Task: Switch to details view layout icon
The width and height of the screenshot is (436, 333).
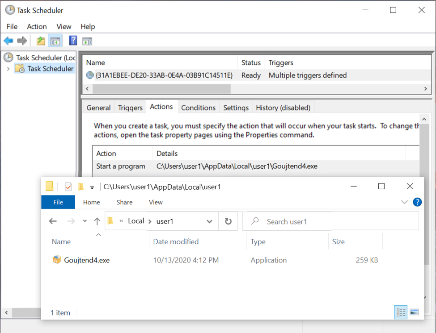Action: (401, 312)
